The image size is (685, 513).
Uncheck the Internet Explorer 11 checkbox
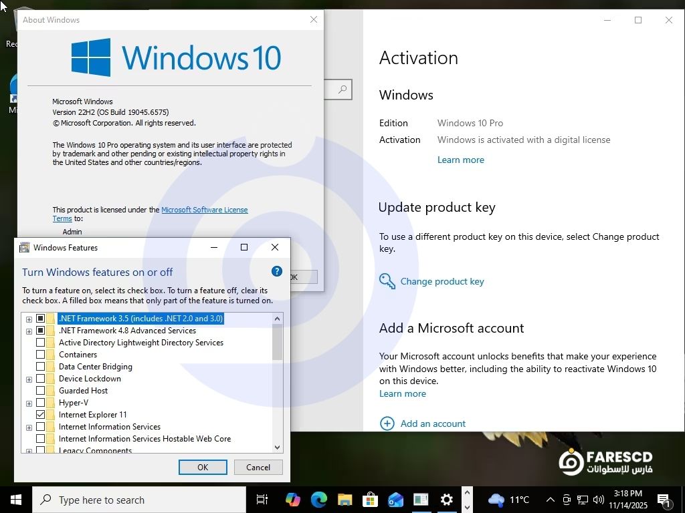click(41, 415)
